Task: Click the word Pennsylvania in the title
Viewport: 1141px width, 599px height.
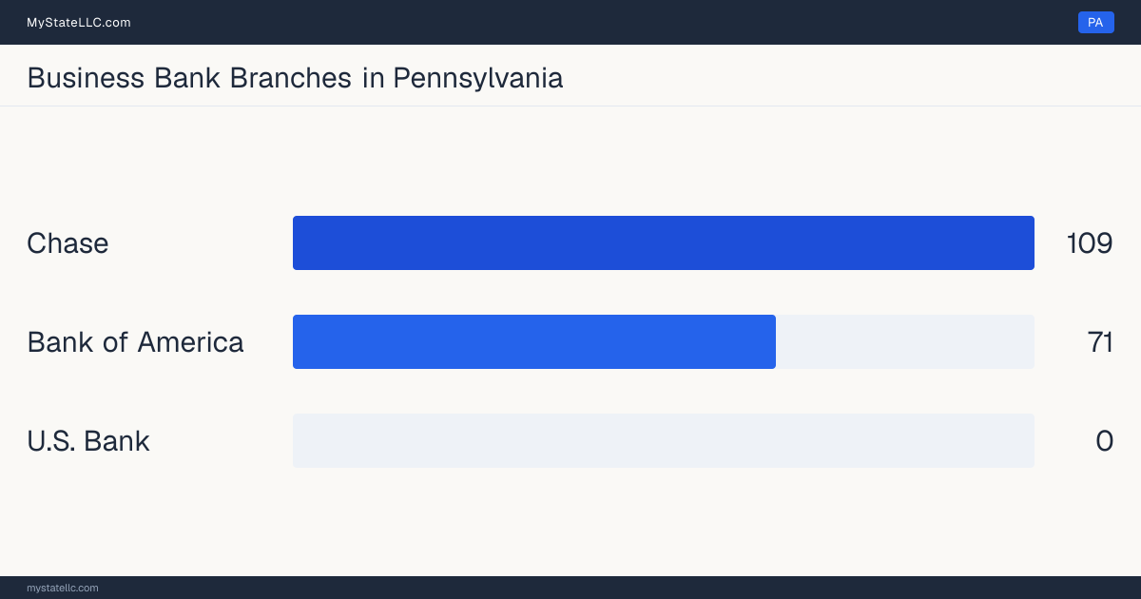Action: (x=478, y=77)
